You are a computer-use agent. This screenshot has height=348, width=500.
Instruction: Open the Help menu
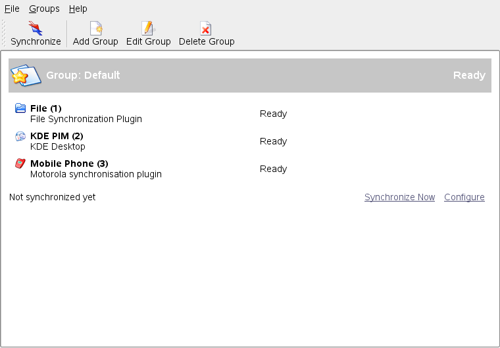78,9
